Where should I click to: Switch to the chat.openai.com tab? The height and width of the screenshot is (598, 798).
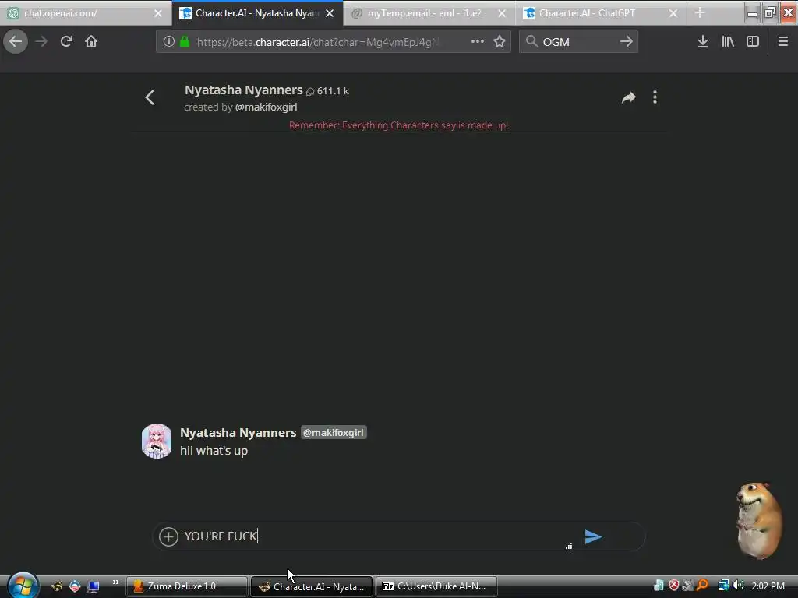pos(86,13)
